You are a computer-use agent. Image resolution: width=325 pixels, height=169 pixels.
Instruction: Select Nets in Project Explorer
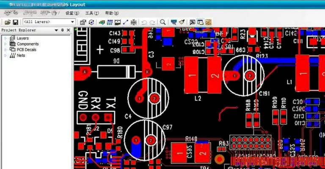coord(21,55)
